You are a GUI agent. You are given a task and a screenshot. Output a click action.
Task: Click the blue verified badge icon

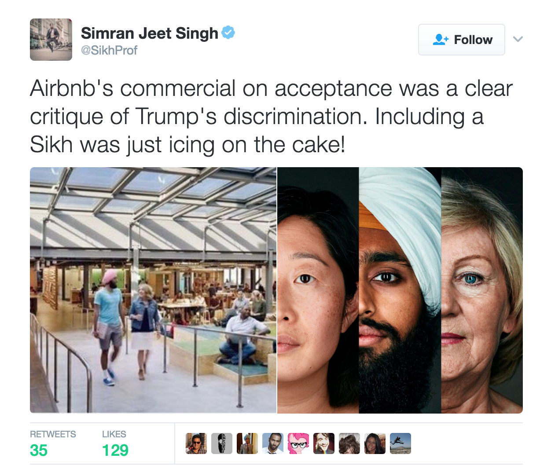(x=228, y=33)
